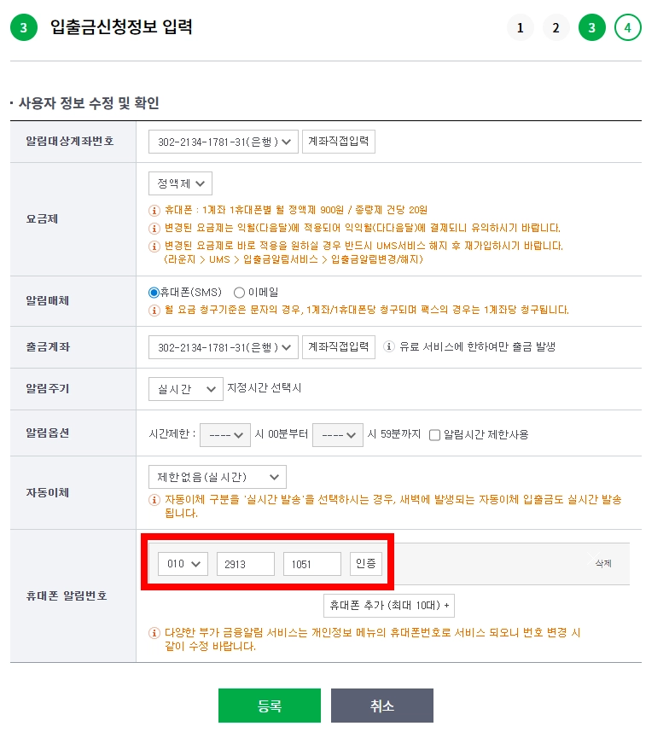Viewport: 669px width, 732px height.
Task: Click 인증 verify button
Action: (366, 564)
